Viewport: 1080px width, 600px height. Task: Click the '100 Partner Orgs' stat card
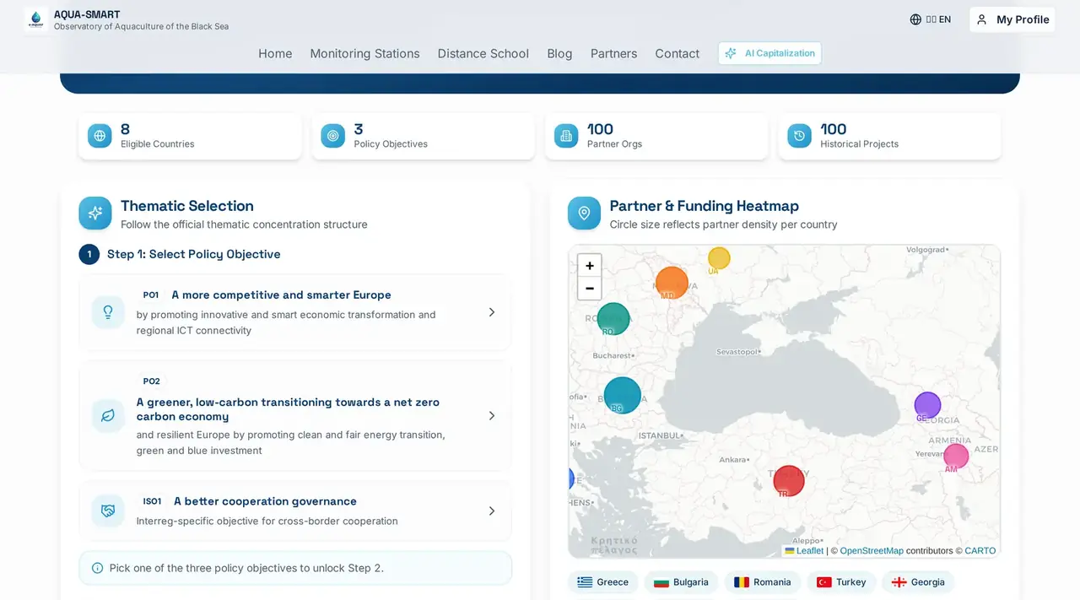pos(656,136)
